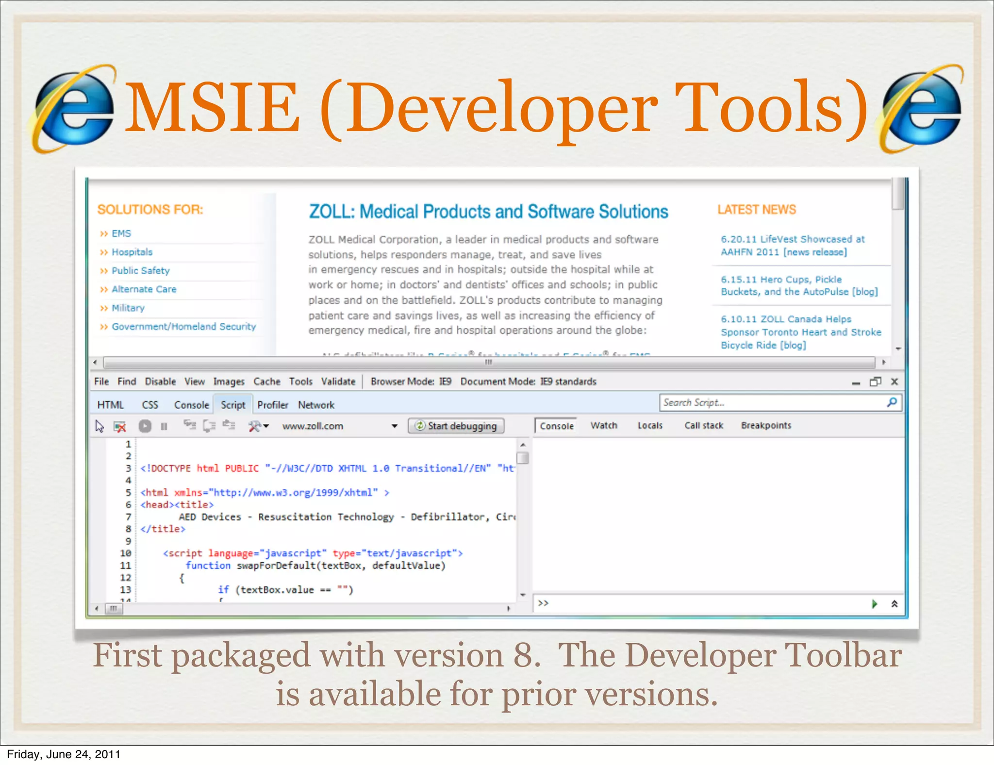Open the EMS solutions link
The height and width of the screenshot is (765, 994).
(x=121, y=233)
